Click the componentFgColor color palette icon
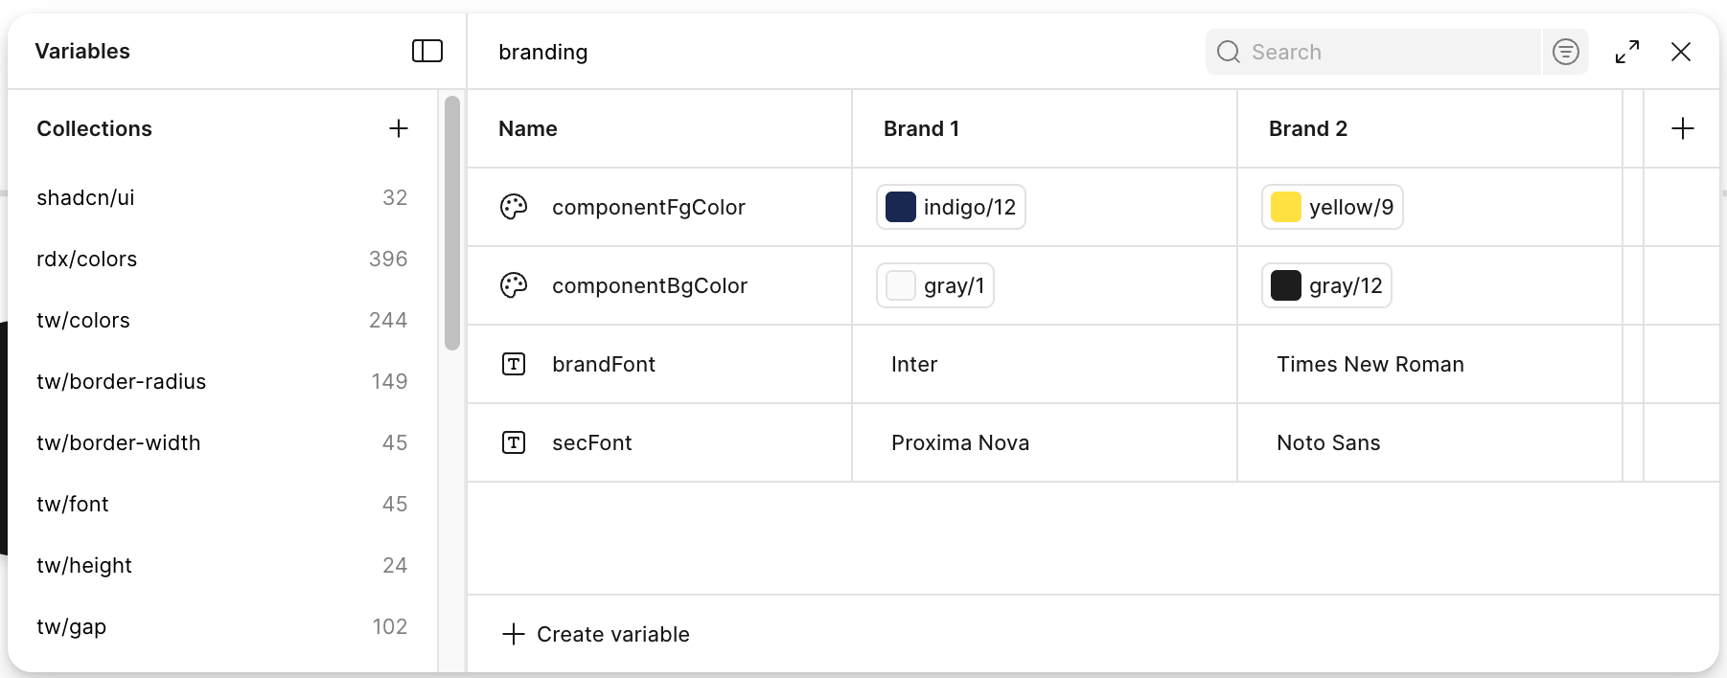This screenshot has height=678, width=1727. [514, 207]
